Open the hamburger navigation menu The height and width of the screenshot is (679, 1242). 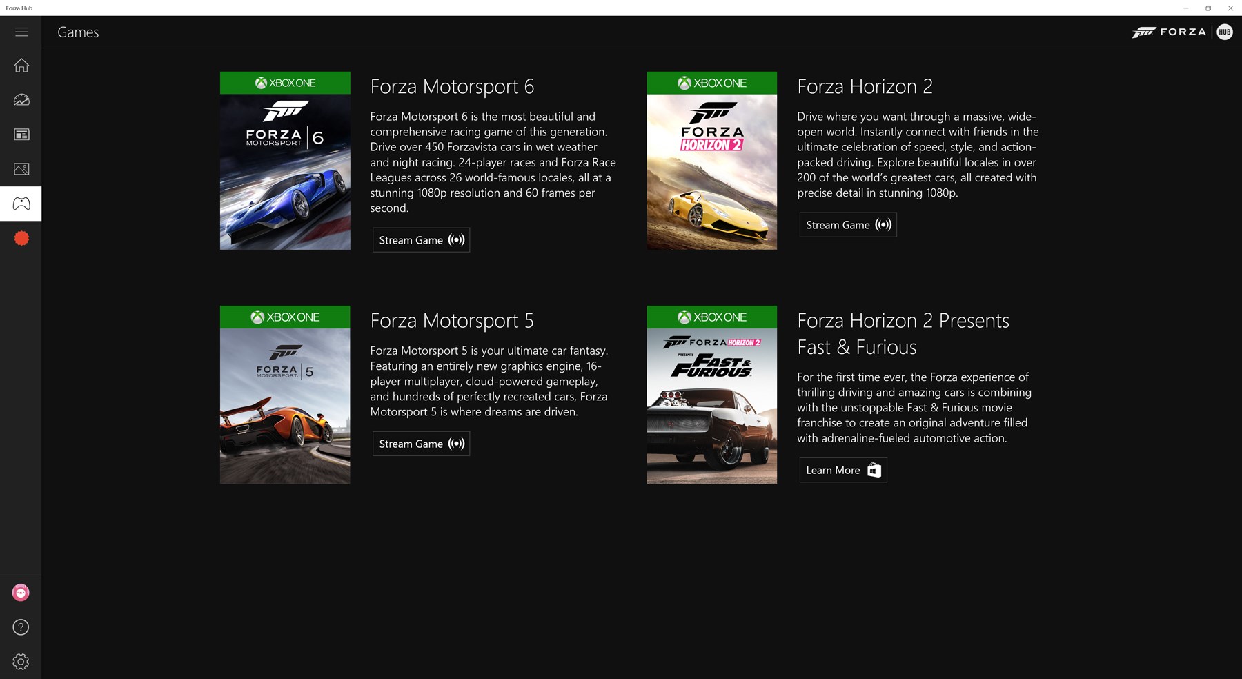pyautogui.click(x=21, y=32)
